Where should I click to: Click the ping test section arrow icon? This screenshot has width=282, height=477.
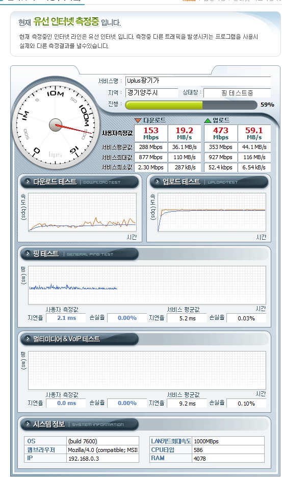[28, 254]
